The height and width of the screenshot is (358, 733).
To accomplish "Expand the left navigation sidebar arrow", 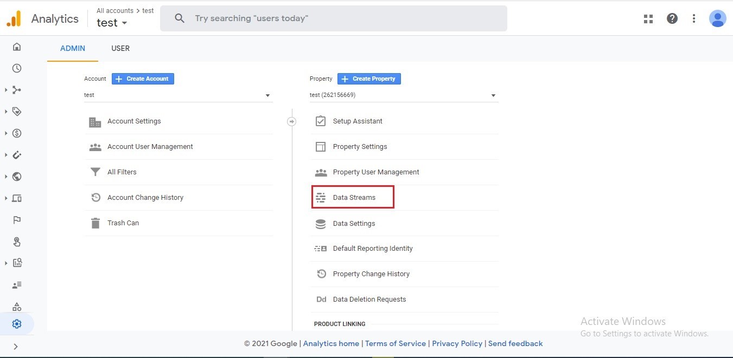I will [16, 347].
